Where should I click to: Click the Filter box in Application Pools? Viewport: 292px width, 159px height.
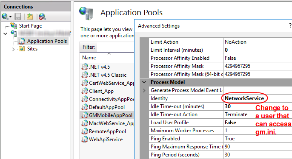pyautogui.click(x=115, y=47)
